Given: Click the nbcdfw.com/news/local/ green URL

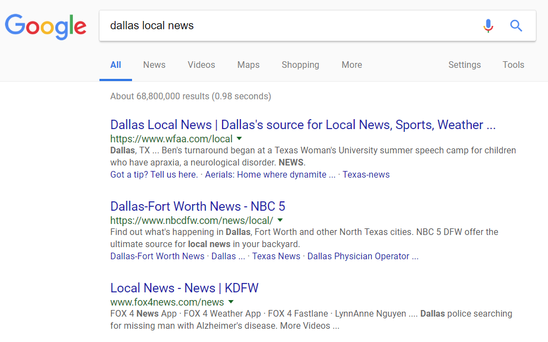Looking at the screenshot, I should tap(192, 221).
